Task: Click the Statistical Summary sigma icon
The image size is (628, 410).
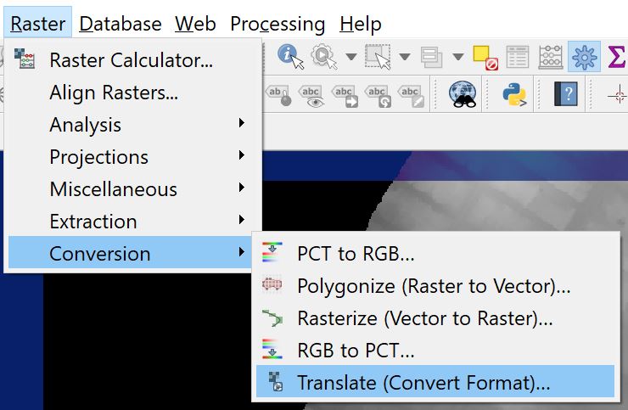Action: (616, 57)
